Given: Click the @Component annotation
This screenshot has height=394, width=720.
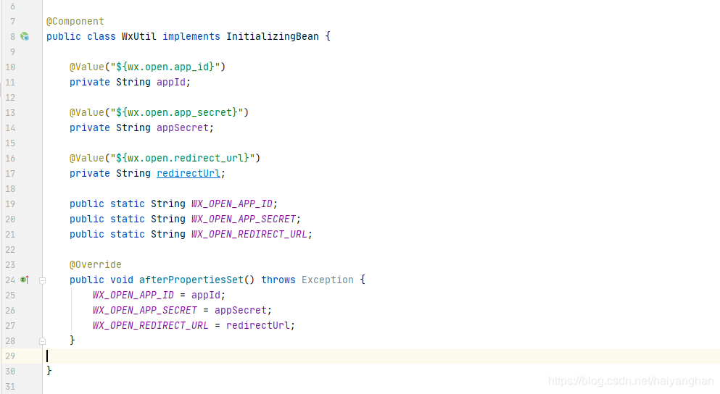Looking at the screenshot, I should coord(75,21).
